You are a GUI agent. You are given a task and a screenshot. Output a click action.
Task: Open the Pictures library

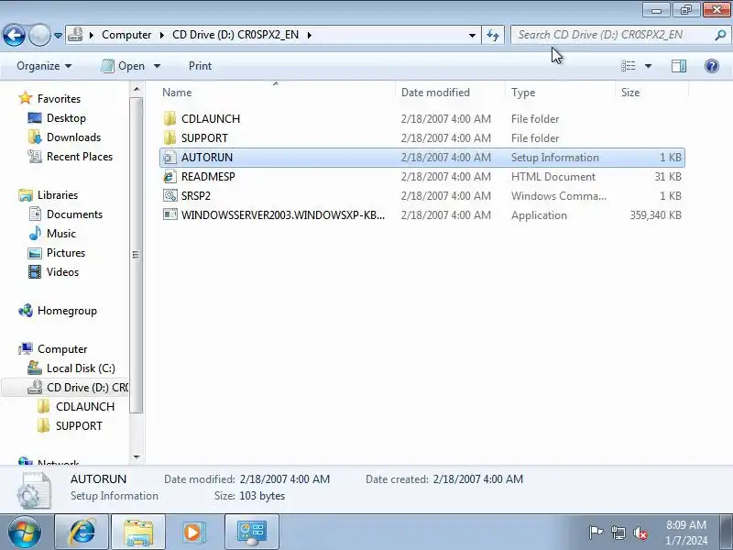pyautogui.click(x=66, y=253)
